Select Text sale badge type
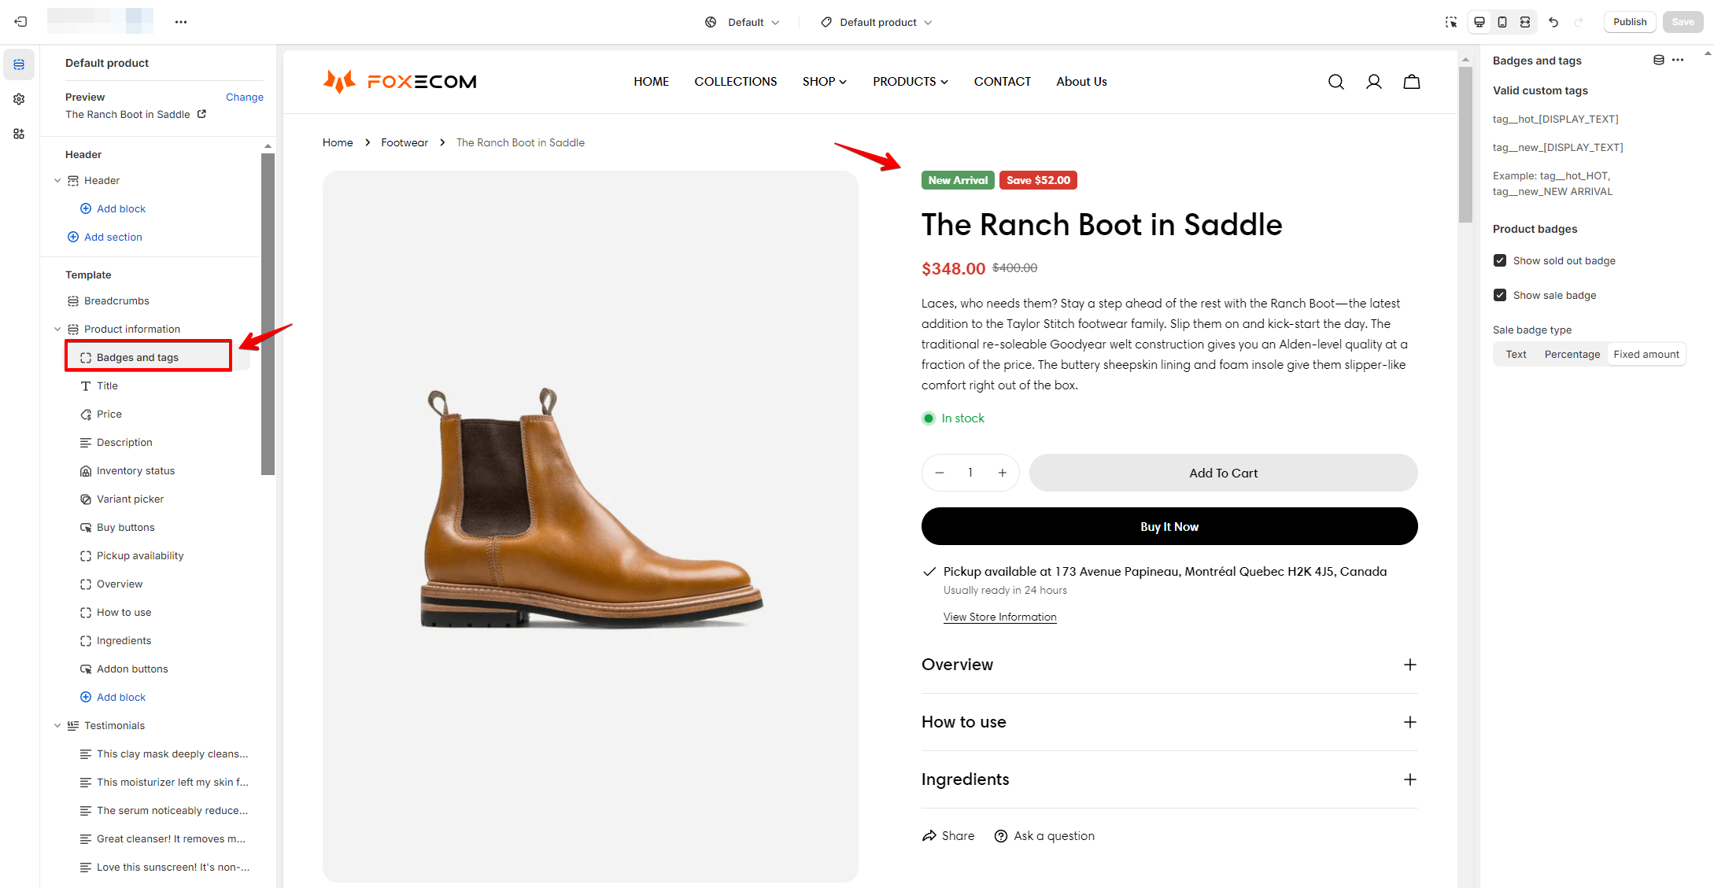This screenshot has height=888, width=1714. click(1516, 355)
